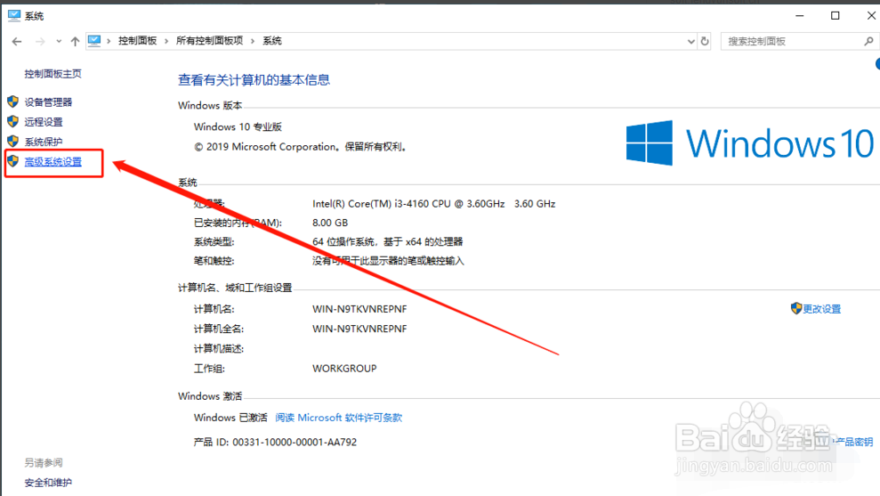
Task: Open 系统保护 from the sidebar
Action: pyautogui.click(x=44, y=142)
